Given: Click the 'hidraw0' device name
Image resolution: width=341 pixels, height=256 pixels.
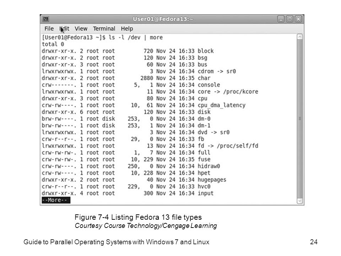Looking at the screenshot, I should (209, 166).
